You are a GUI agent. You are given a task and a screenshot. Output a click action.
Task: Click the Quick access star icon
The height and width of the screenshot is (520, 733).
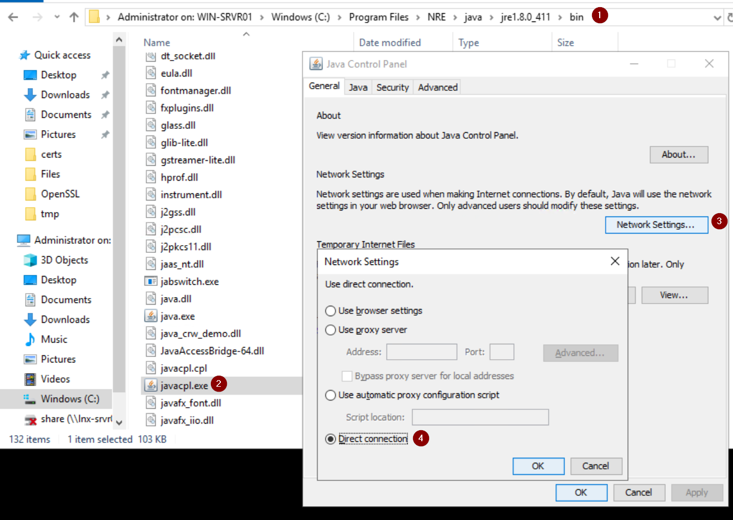tap(24, 55)
